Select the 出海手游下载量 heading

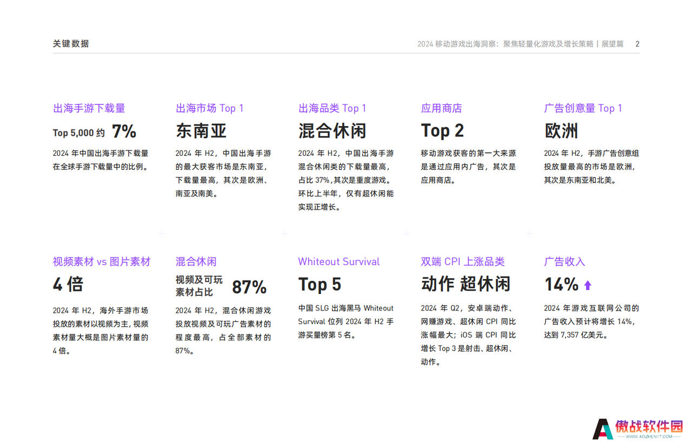coord(89,108)
